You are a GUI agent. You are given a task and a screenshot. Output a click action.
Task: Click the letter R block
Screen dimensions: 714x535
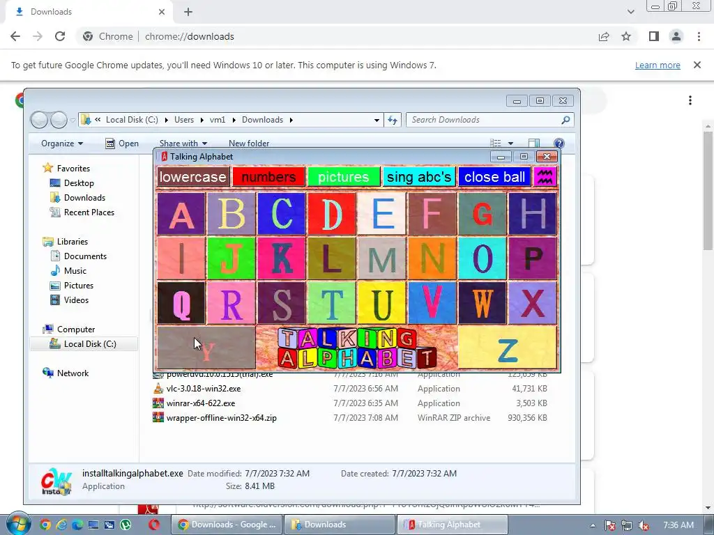coord(231,302)
